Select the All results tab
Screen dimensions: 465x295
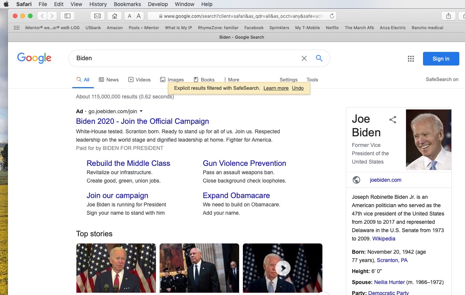tap(83, 80)
